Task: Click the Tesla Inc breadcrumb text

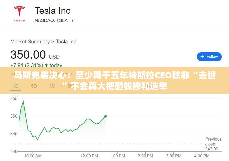Action: (66, 42)
